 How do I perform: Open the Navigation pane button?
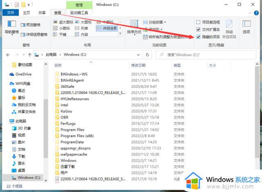click(x=11, y=27)
